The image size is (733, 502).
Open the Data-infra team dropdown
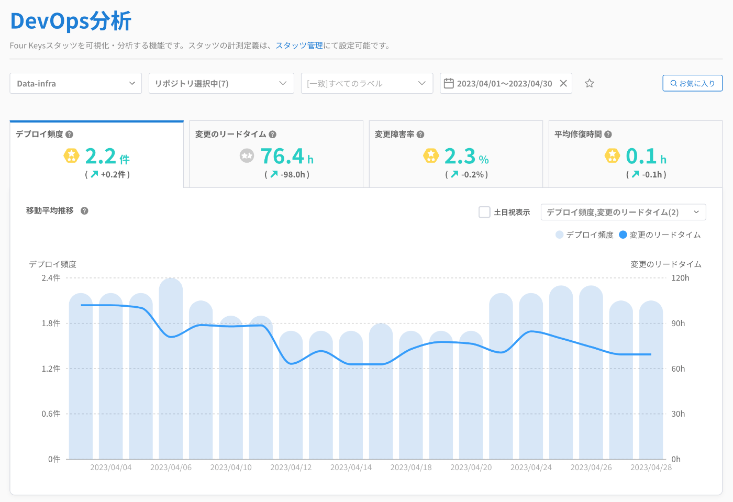pos(76,83)
